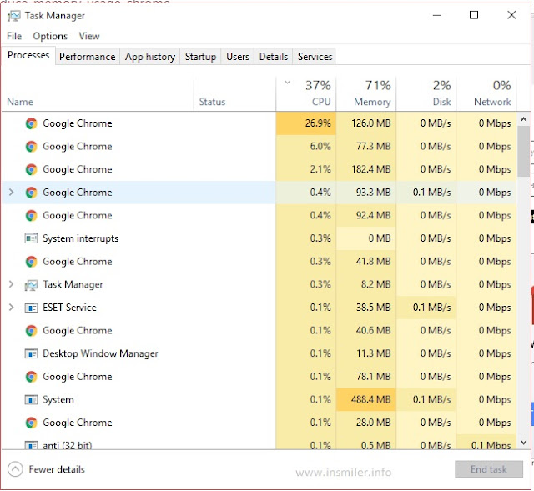The width and height of the screenshot is (534, 491).
Task: Select the System interrupts row text
Action: (x=81, y=238)
